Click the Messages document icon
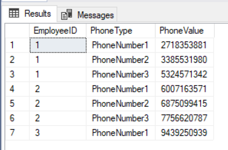The width and height of the screenshot is (228, 150). 67,14
